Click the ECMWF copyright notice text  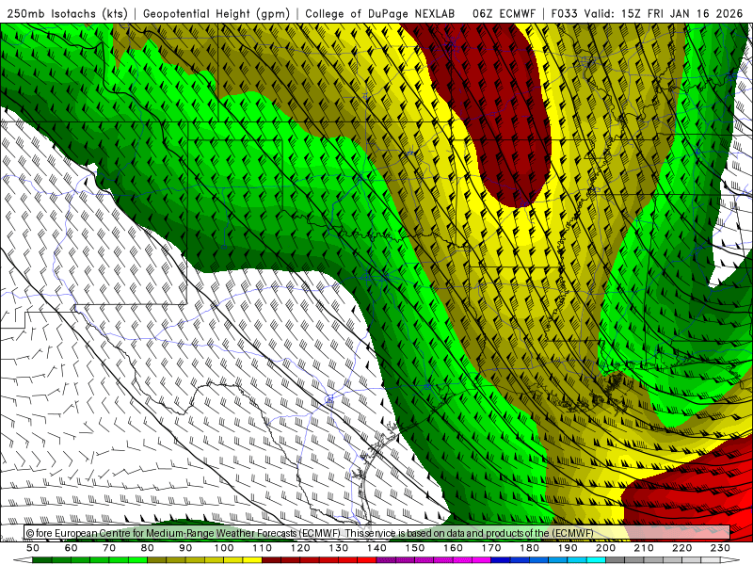[310, 533]
